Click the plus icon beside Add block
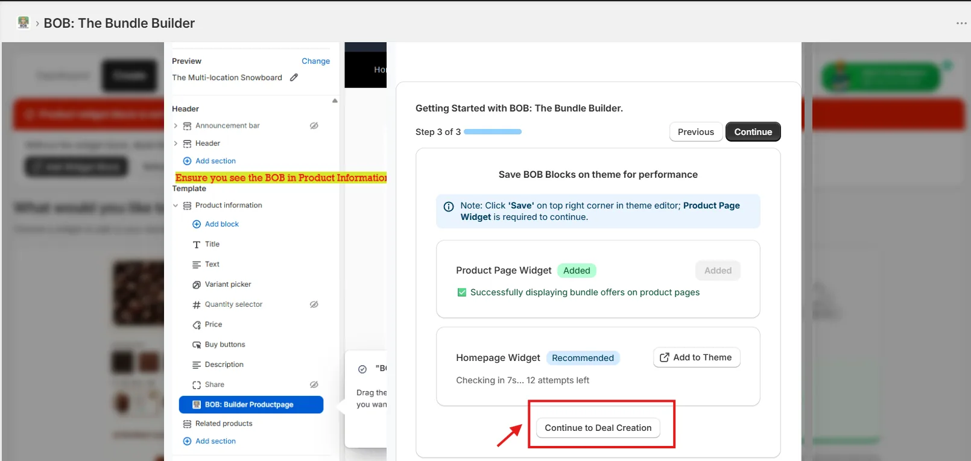 197,224
